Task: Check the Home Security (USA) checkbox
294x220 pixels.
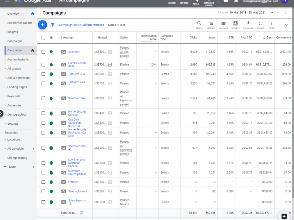Action: tap(43, 65)
